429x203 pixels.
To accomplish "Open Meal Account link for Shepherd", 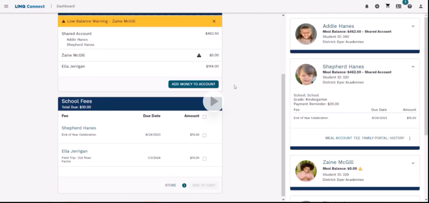I will [x=339, y=138].
